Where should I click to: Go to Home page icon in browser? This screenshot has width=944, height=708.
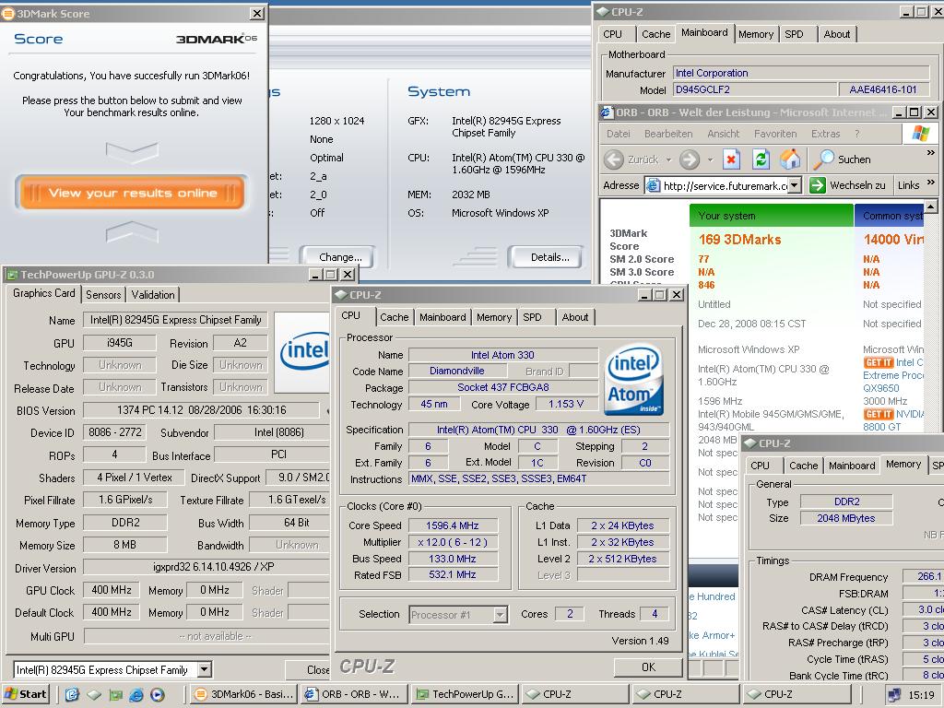tap(790, 159)
